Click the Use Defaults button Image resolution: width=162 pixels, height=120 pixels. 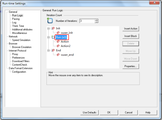[90, 112]
